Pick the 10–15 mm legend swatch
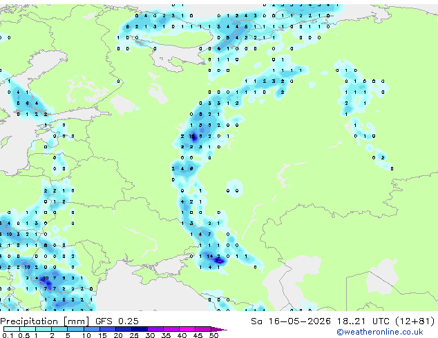 click(91, 329)
